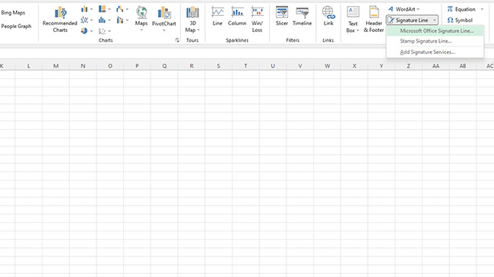
Task: Select column header P
Action: pyautogui.click(x=137, y=66)
